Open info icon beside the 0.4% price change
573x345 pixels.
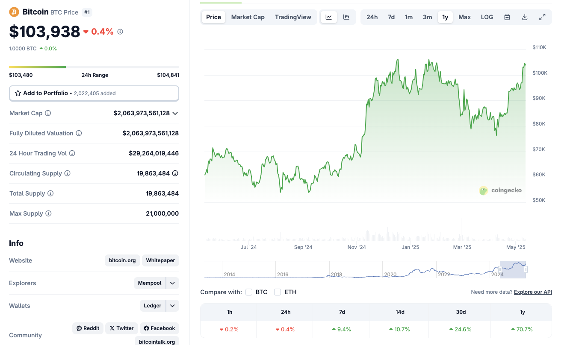point(120,32)
